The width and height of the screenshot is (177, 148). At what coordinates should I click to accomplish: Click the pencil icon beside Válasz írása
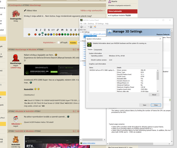25,11
